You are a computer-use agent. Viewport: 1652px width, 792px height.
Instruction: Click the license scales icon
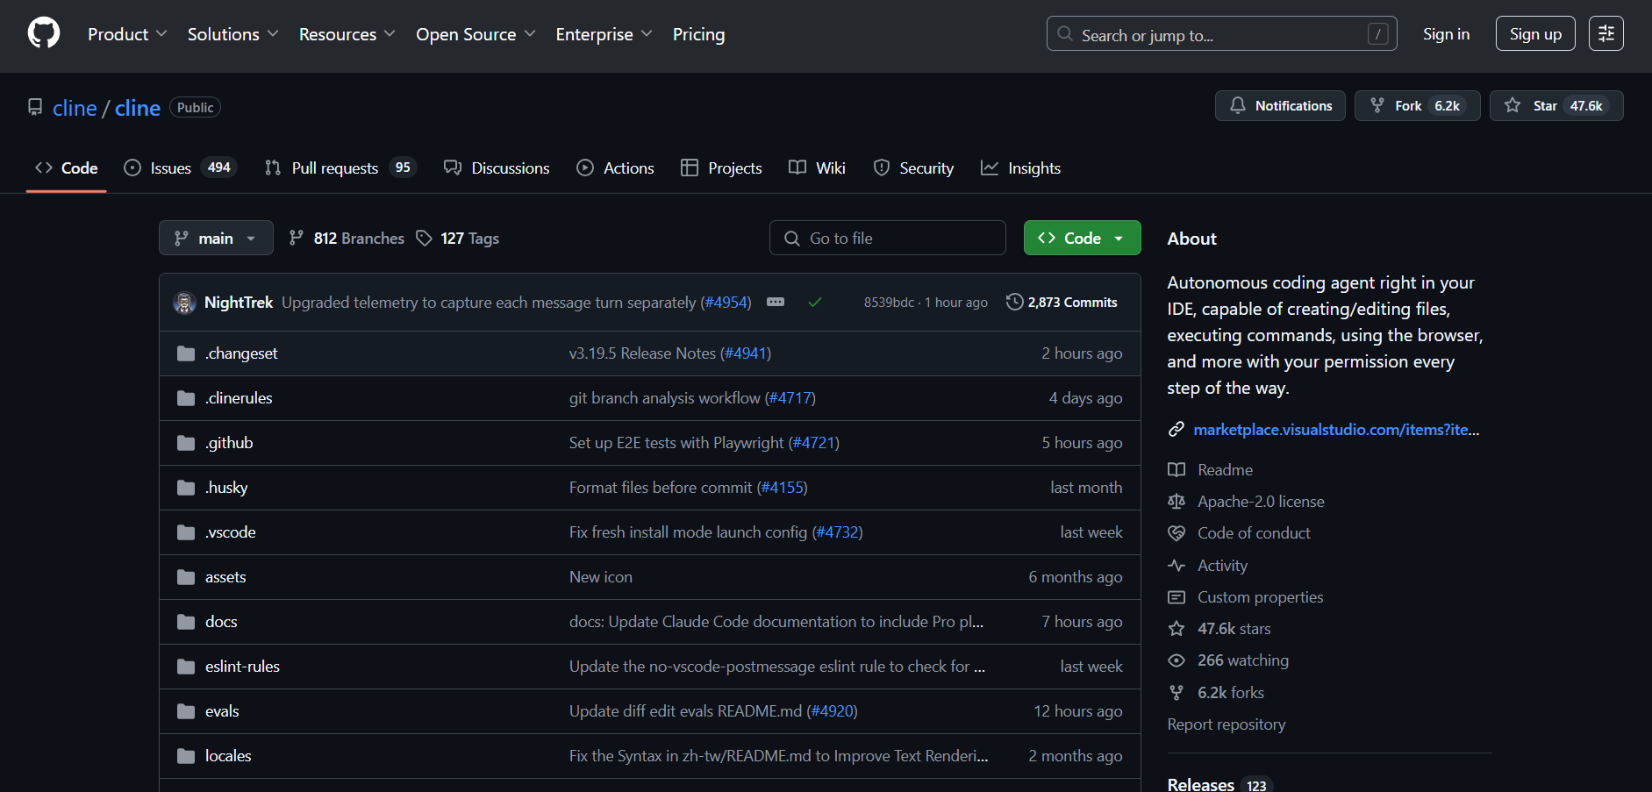pos(1176,501)
